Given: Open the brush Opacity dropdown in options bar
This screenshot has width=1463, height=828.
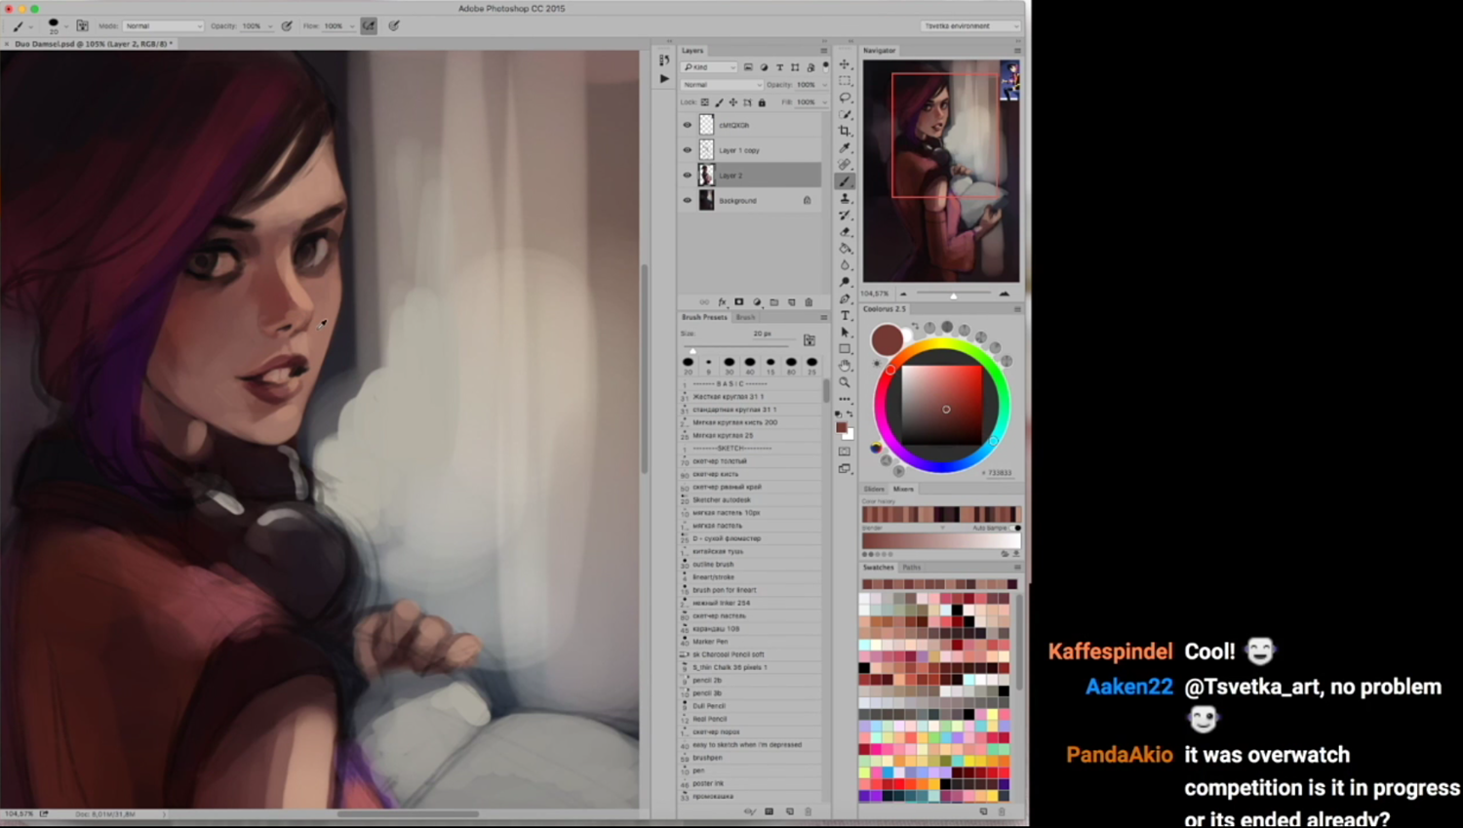Looking at the screenshot, I should point(270,26).
